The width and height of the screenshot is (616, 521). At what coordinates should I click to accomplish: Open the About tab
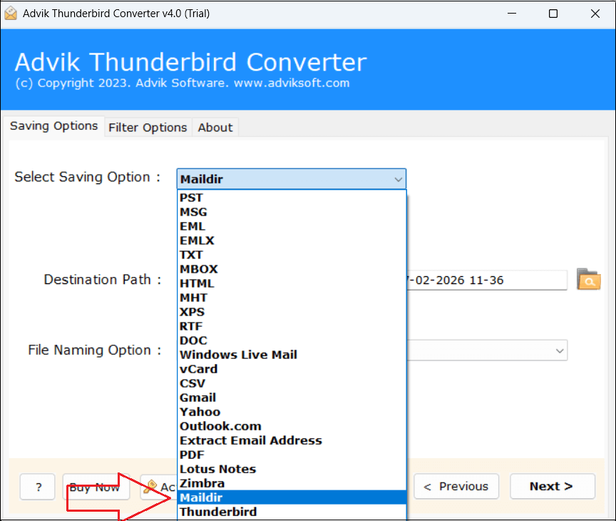[215, 127]
